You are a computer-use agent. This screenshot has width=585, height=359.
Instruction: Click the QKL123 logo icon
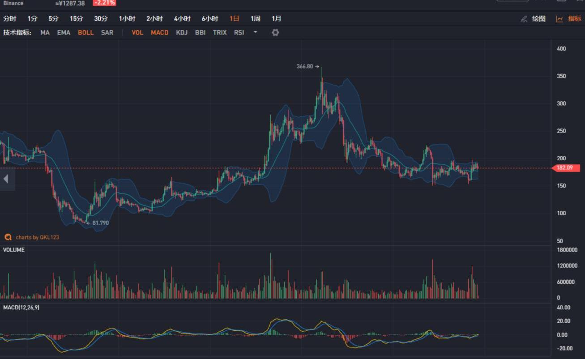tap(8, 237)
